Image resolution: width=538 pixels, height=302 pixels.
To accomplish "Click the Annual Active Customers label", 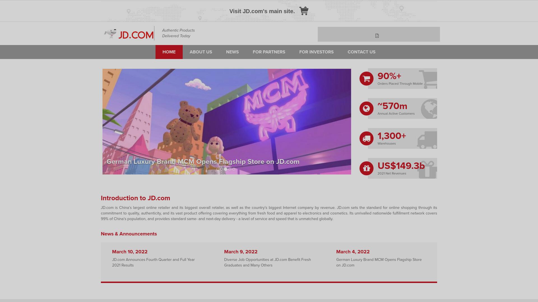I will point(396,114).
